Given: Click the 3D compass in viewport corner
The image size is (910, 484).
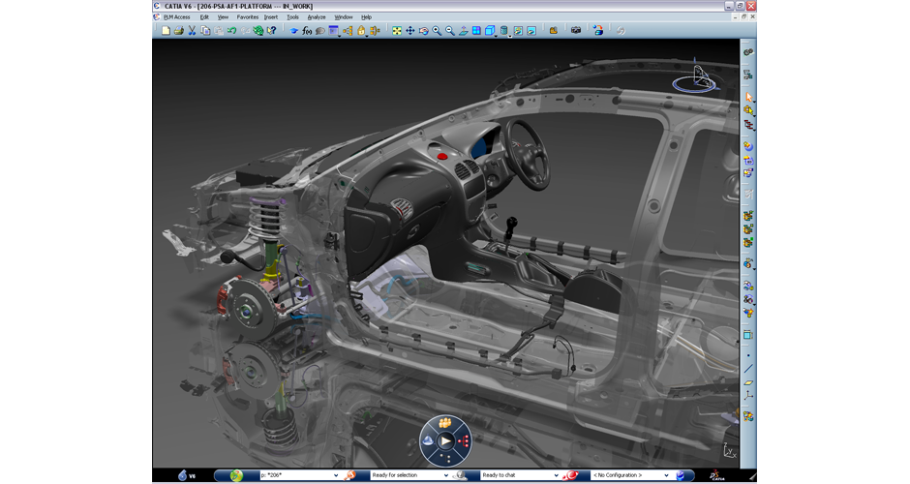Looking at the screenshot, I should click(699, 78).
